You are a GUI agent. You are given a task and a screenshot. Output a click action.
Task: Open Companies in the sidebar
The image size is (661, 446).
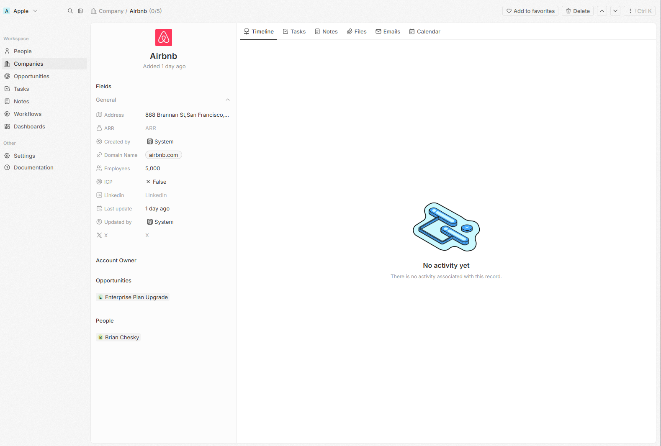pos(44,64)
